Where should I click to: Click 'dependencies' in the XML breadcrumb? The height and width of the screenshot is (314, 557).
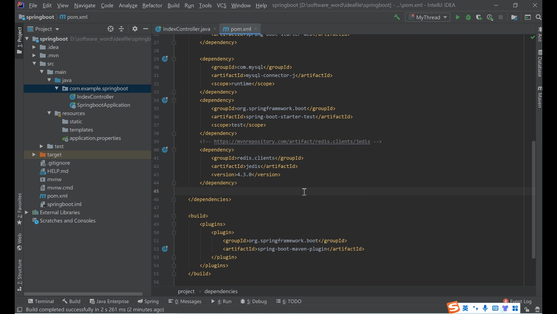coord(221,291)
